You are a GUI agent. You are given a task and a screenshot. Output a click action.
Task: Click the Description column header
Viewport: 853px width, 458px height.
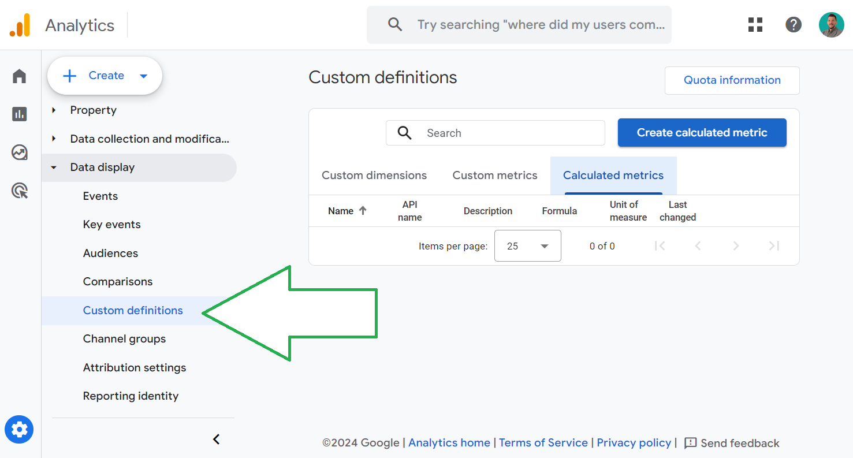(x=488, y=211)
